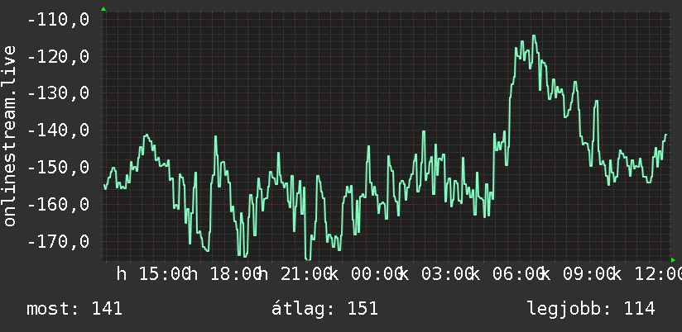Click the 'legjobb: 114' best value text
The height and width of the screenshot is (332, 682).
tap(591, 309)
